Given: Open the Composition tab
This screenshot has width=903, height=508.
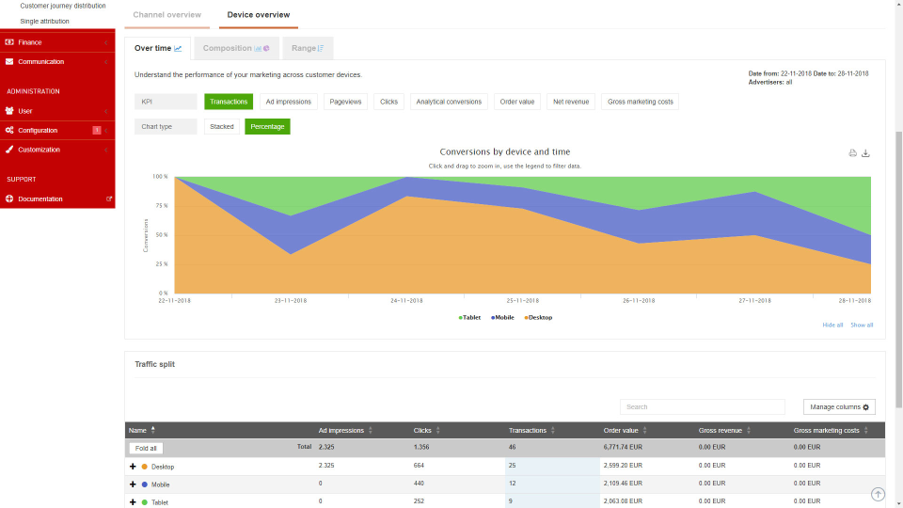Looking at the screenshot, I should [236, 48].
